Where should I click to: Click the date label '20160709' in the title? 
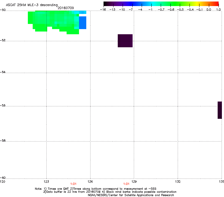click(66, 8)
